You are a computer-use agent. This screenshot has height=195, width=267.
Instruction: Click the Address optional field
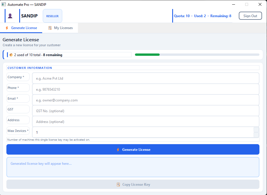[x=146, y=121]
